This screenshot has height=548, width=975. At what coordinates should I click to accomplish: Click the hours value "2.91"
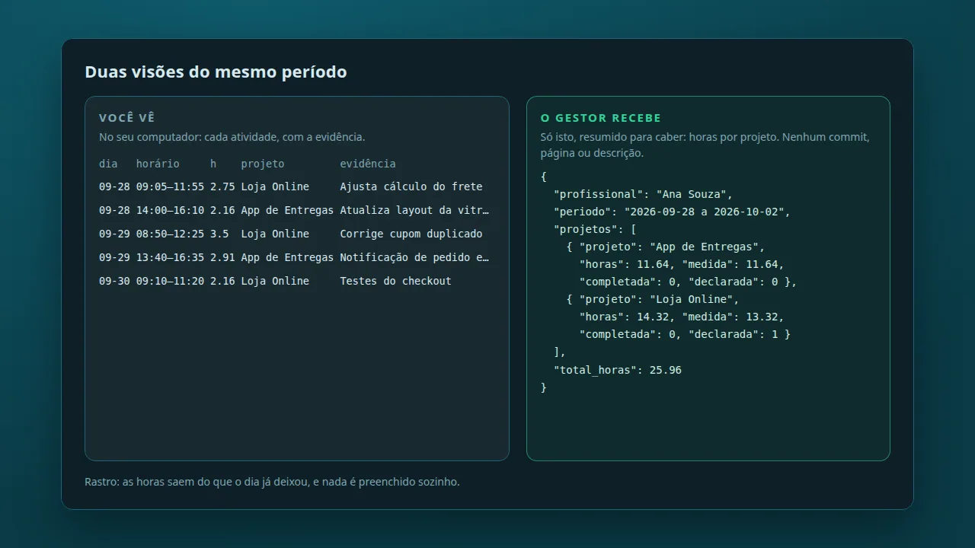tap(222, 257)
